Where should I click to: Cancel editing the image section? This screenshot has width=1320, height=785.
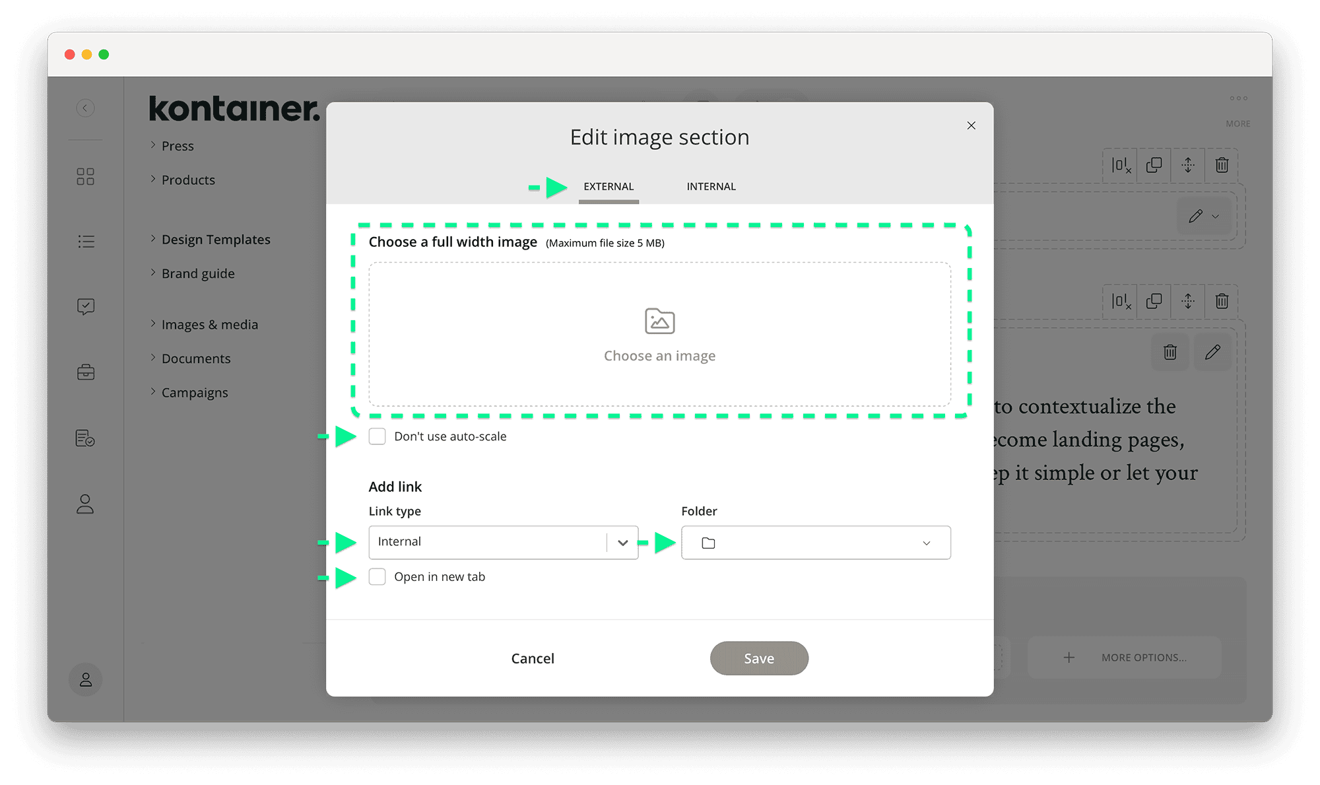click(533, 658)
